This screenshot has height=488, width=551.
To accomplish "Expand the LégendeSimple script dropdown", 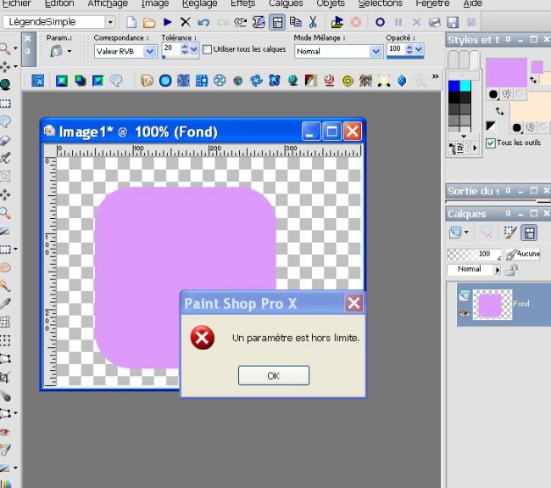I will click(x=110, y=22).
